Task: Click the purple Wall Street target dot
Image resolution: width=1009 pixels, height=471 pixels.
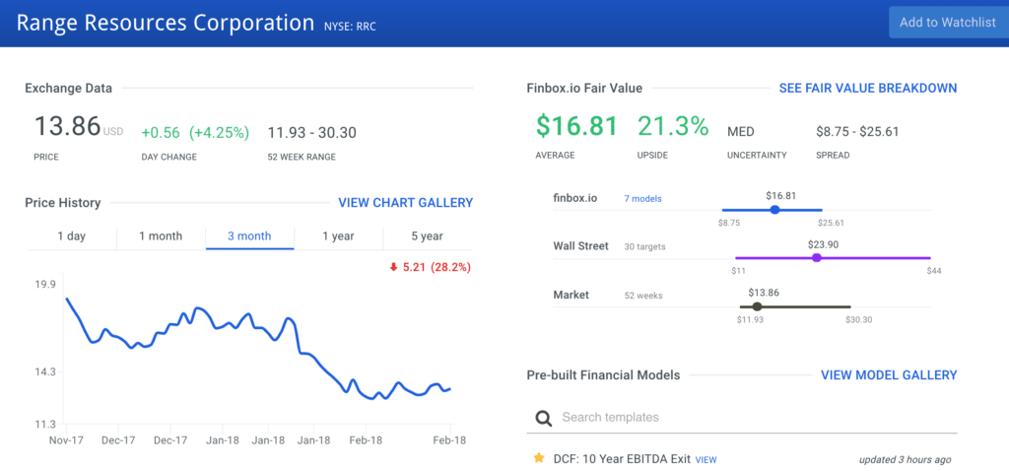Action: pos(816,258)
